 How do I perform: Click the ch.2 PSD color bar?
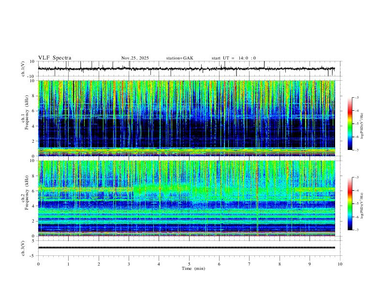pos(350,204)
